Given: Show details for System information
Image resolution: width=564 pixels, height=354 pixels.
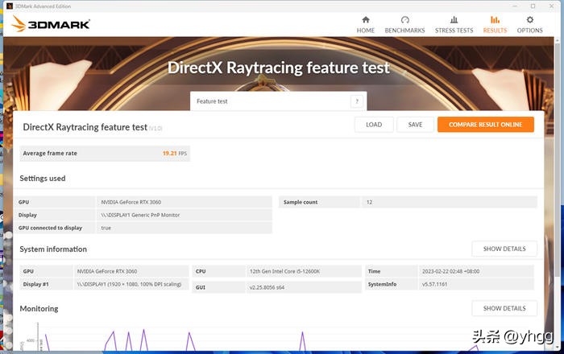Looking at the screenshot, I should 504,249.
